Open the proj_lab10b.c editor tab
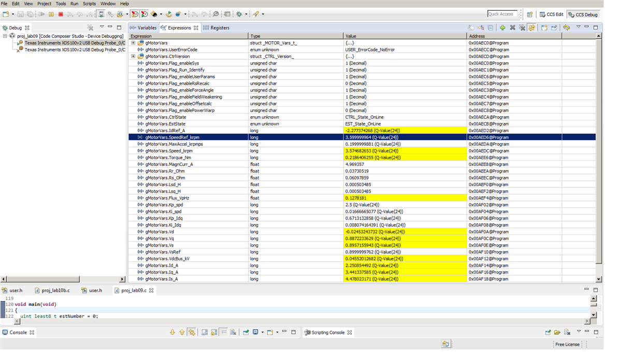637x357 pixels. tap(52, 290)
